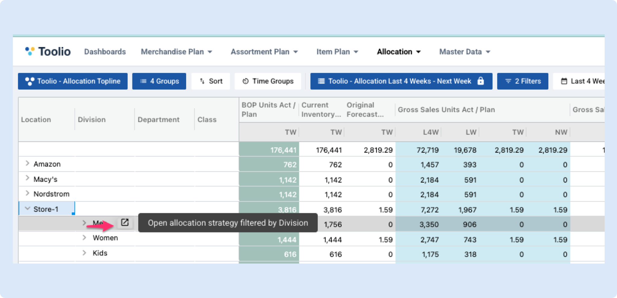The height and width of the screenshot is (298, 617).
Task: Click the Department column header
Action: point(158,120)
